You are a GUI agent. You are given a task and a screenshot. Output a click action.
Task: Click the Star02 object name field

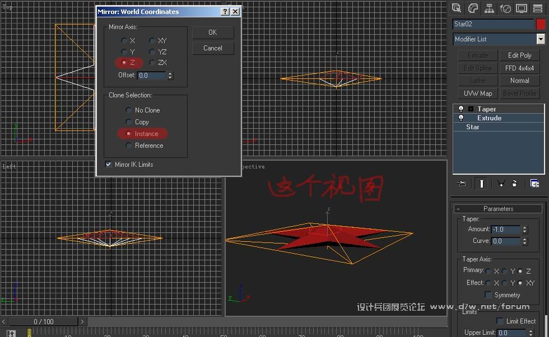click(493, 24)
